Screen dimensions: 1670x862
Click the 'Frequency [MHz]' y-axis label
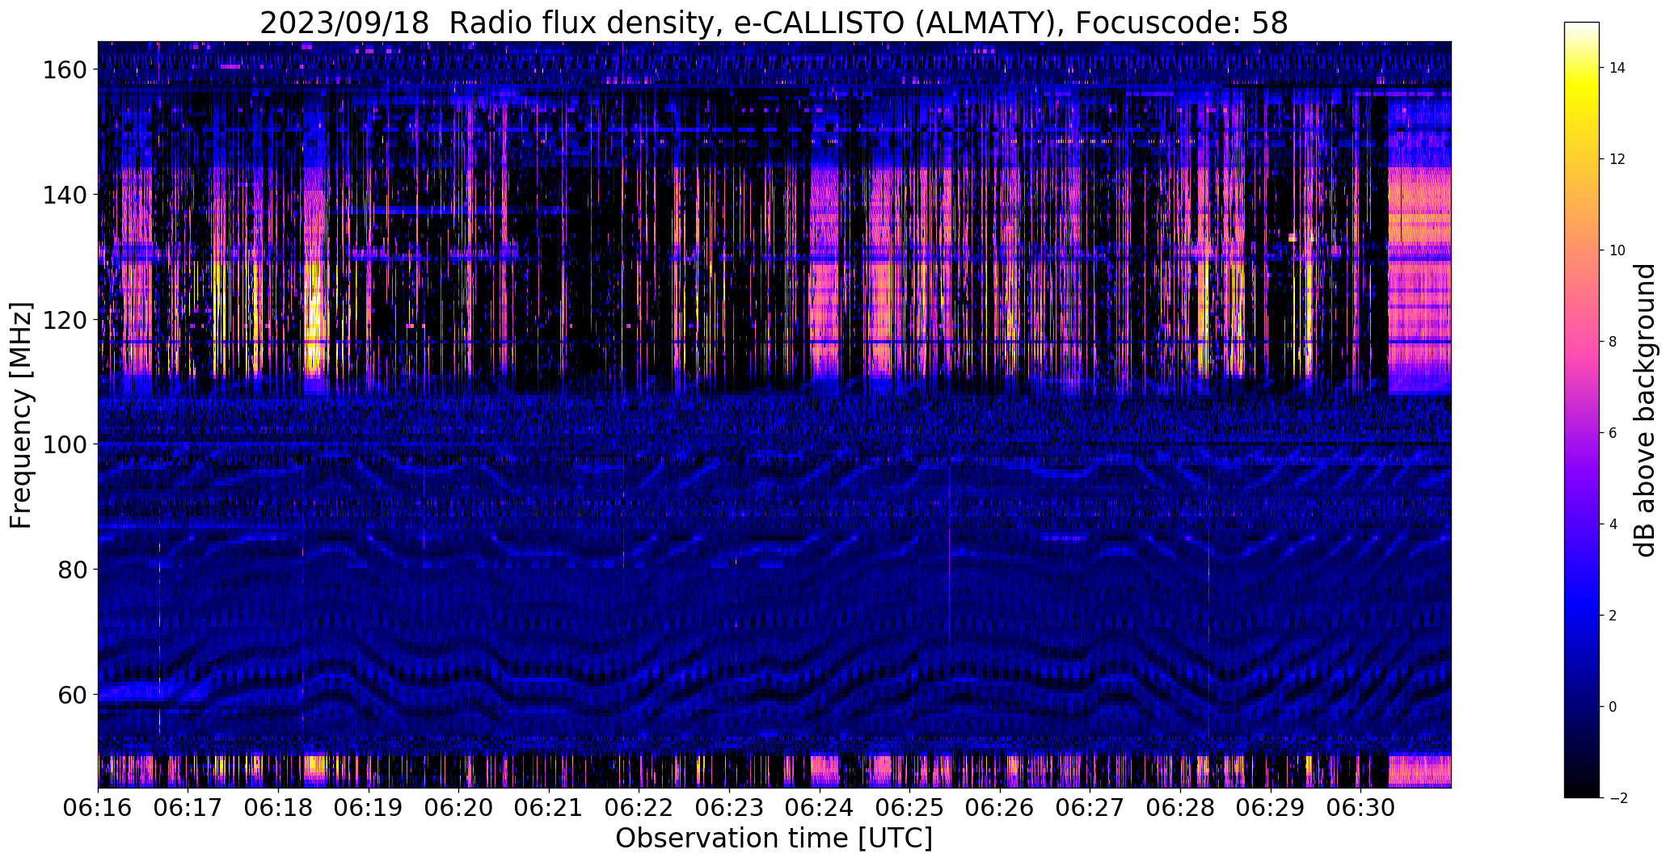[21, 415]
